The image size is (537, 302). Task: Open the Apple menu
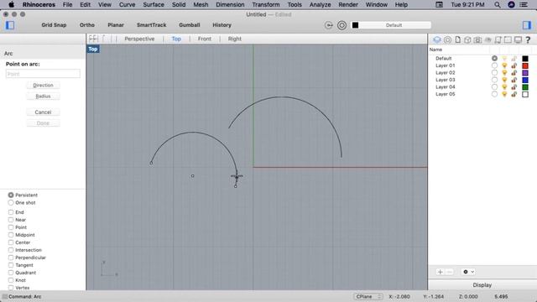coord(11,5)
